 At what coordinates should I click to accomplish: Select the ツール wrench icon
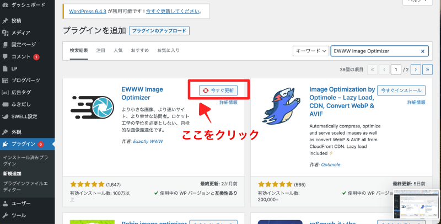(x=5, y=215)
